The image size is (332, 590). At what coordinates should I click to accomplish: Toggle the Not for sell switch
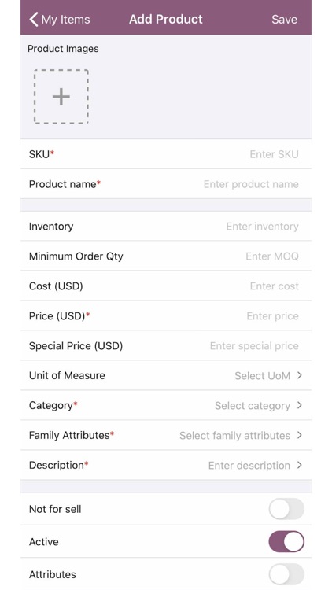coord(286,509)
